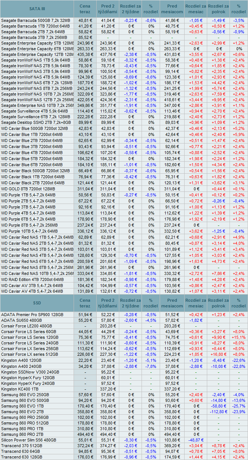
Task: Click current price 494,40 € of Samsung 860 PRO 2TB
Action: 85,434
